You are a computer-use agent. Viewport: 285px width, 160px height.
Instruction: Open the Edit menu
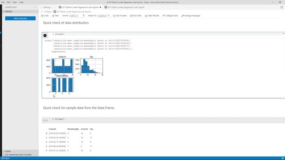pos(8,2)
